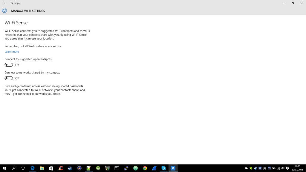Click the OneDrive cloud icon in tray

point(247,168)
